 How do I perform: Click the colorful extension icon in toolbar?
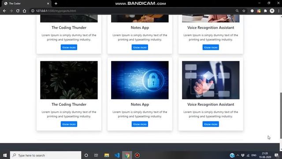[x=259, y=11]
